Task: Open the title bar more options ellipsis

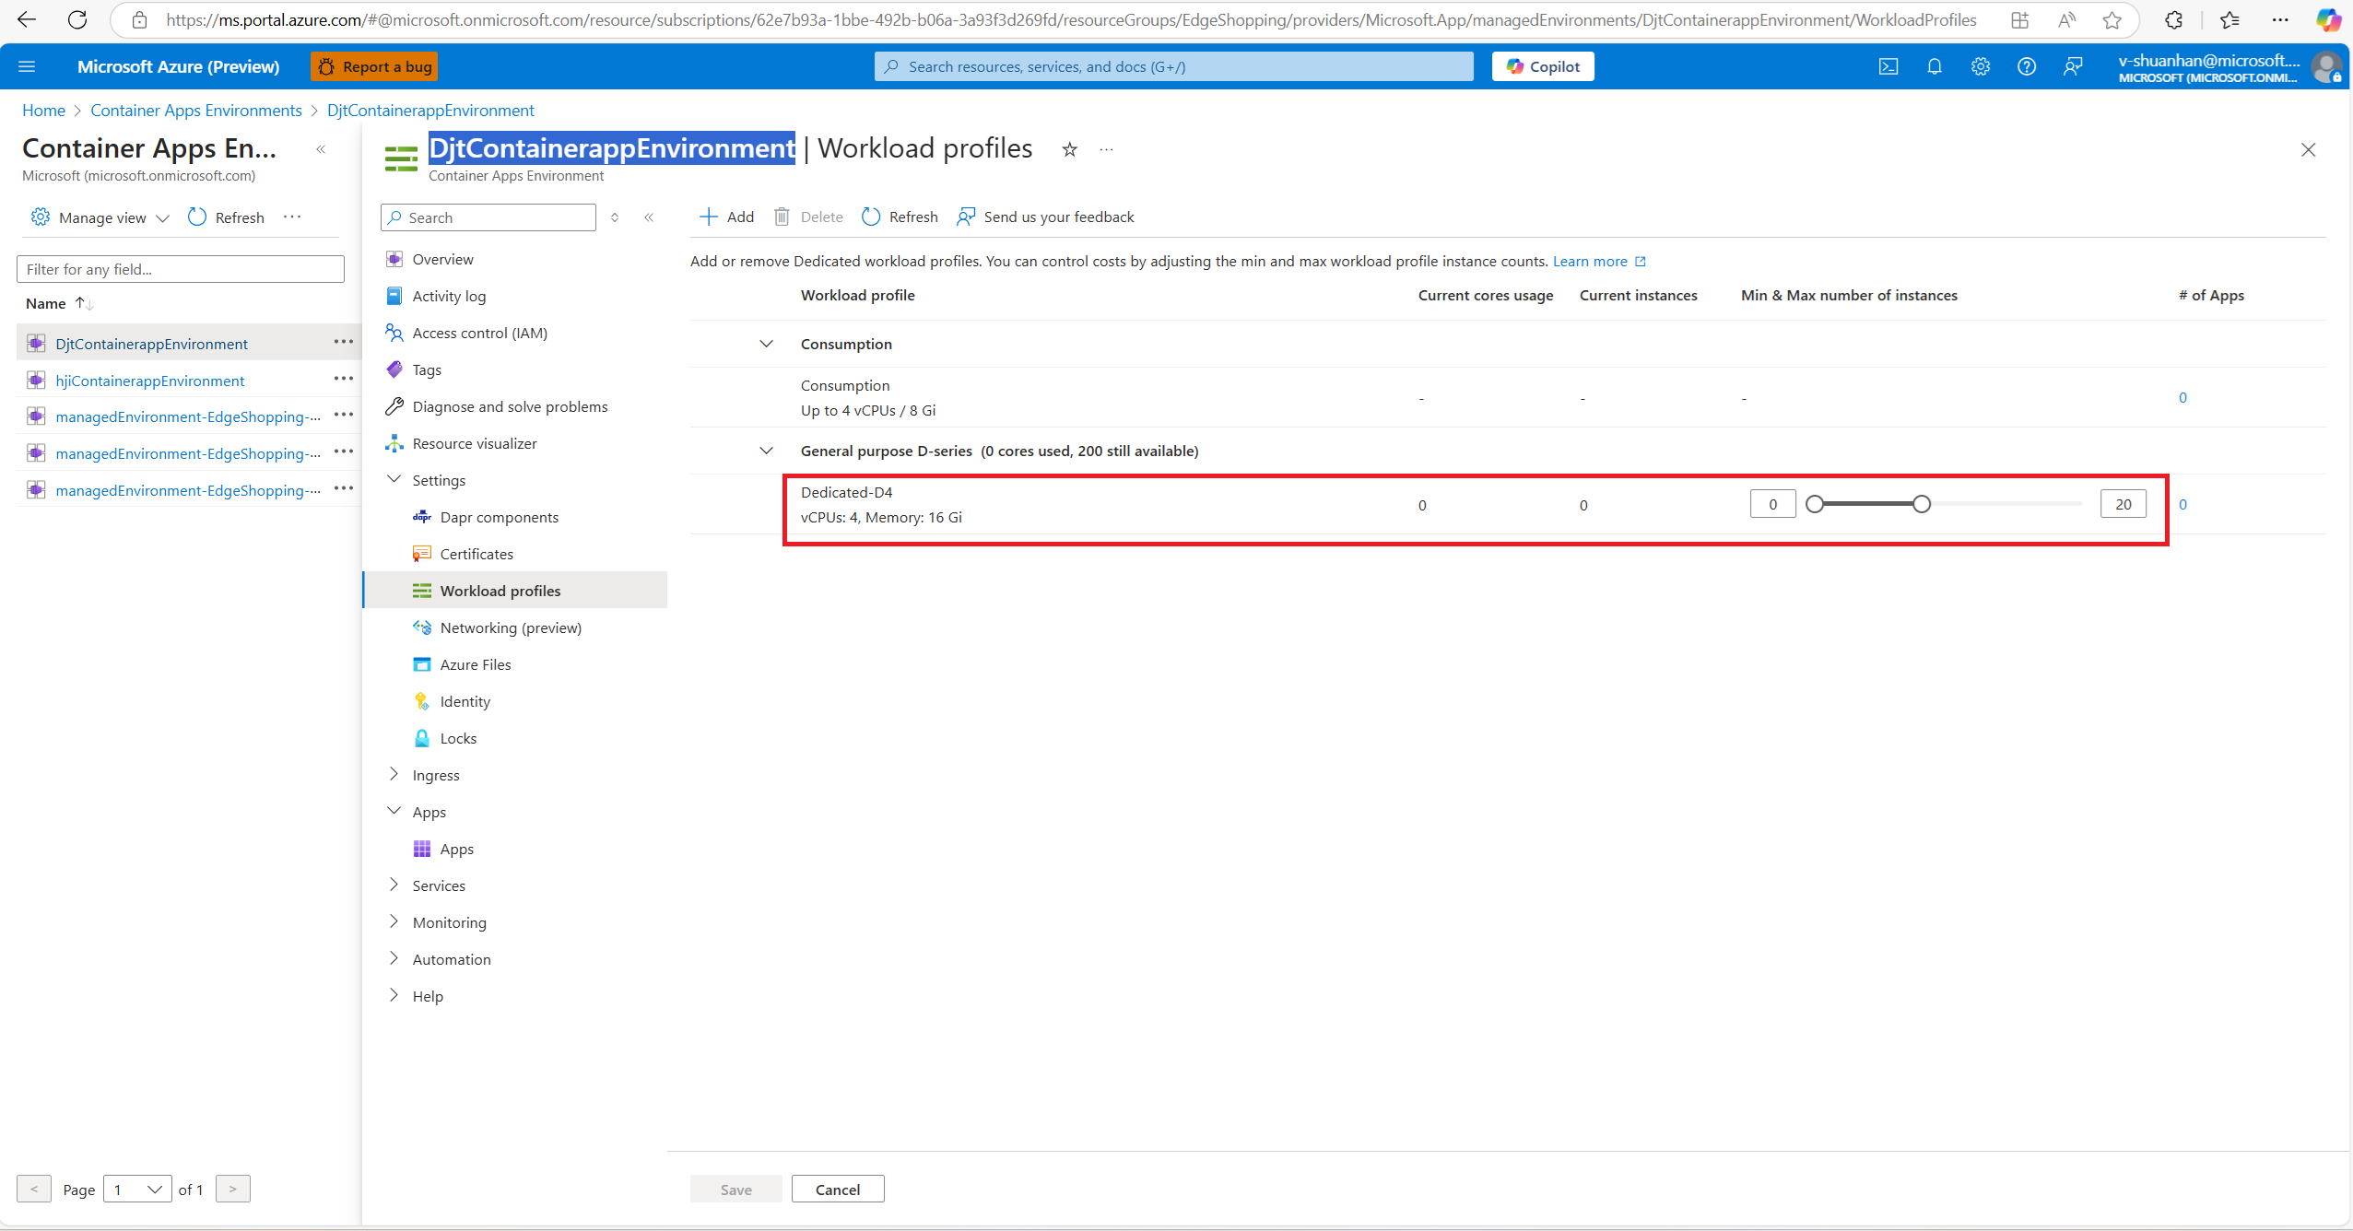Action: tap(1106, 149)
